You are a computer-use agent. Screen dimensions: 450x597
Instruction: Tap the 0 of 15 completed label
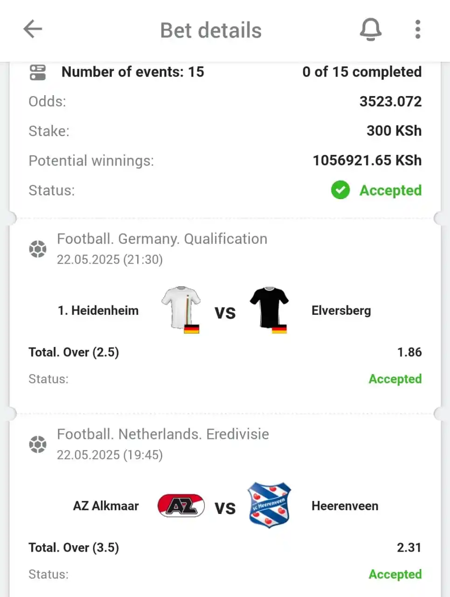tap(362, 72)
